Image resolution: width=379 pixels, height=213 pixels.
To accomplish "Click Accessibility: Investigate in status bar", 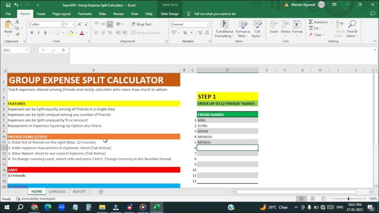I will (x=36, y=199).
